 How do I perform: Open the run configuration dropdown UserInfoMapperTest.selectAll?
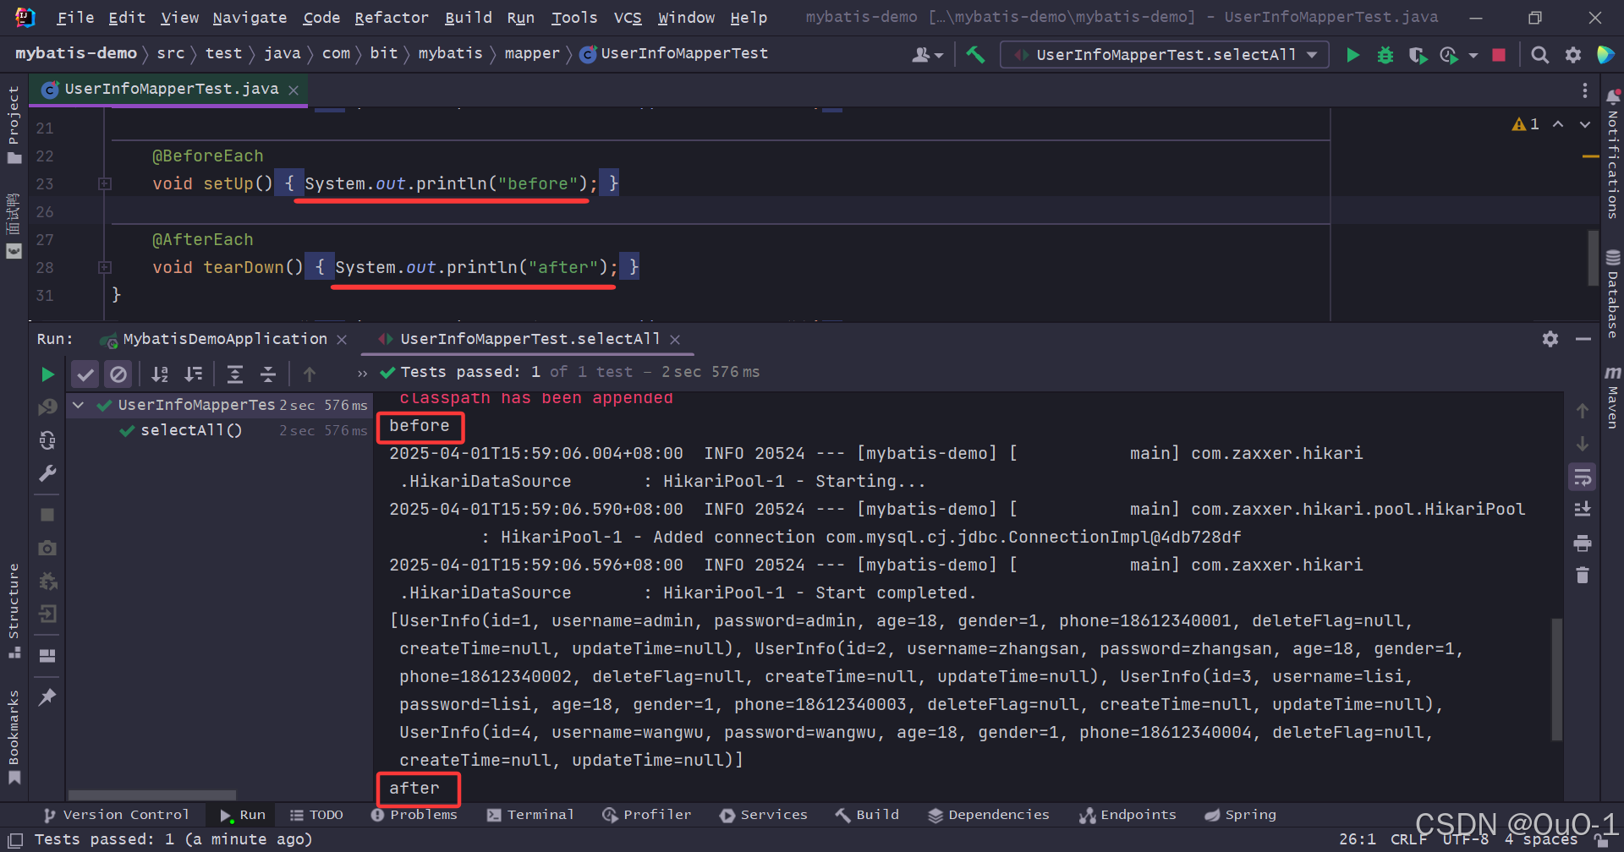1166,55
